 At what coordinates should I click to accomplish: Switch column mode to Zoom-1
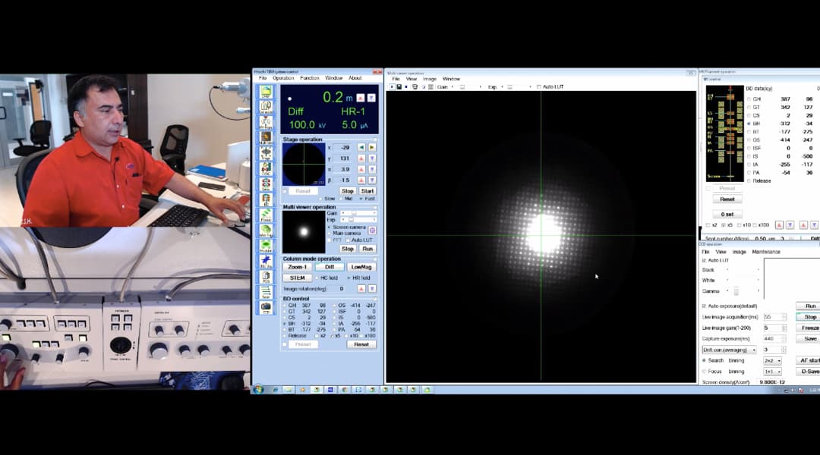[x=297, y=267]
